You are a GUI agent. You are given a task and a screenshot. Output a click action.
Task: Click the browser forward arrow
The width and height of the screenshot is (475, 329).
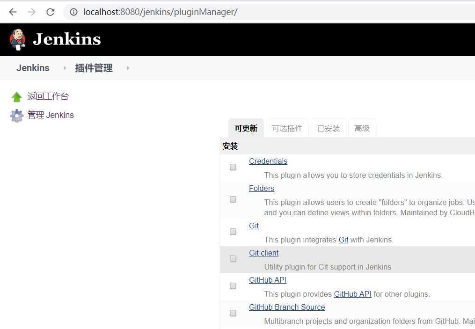click(x=31, y=12)
